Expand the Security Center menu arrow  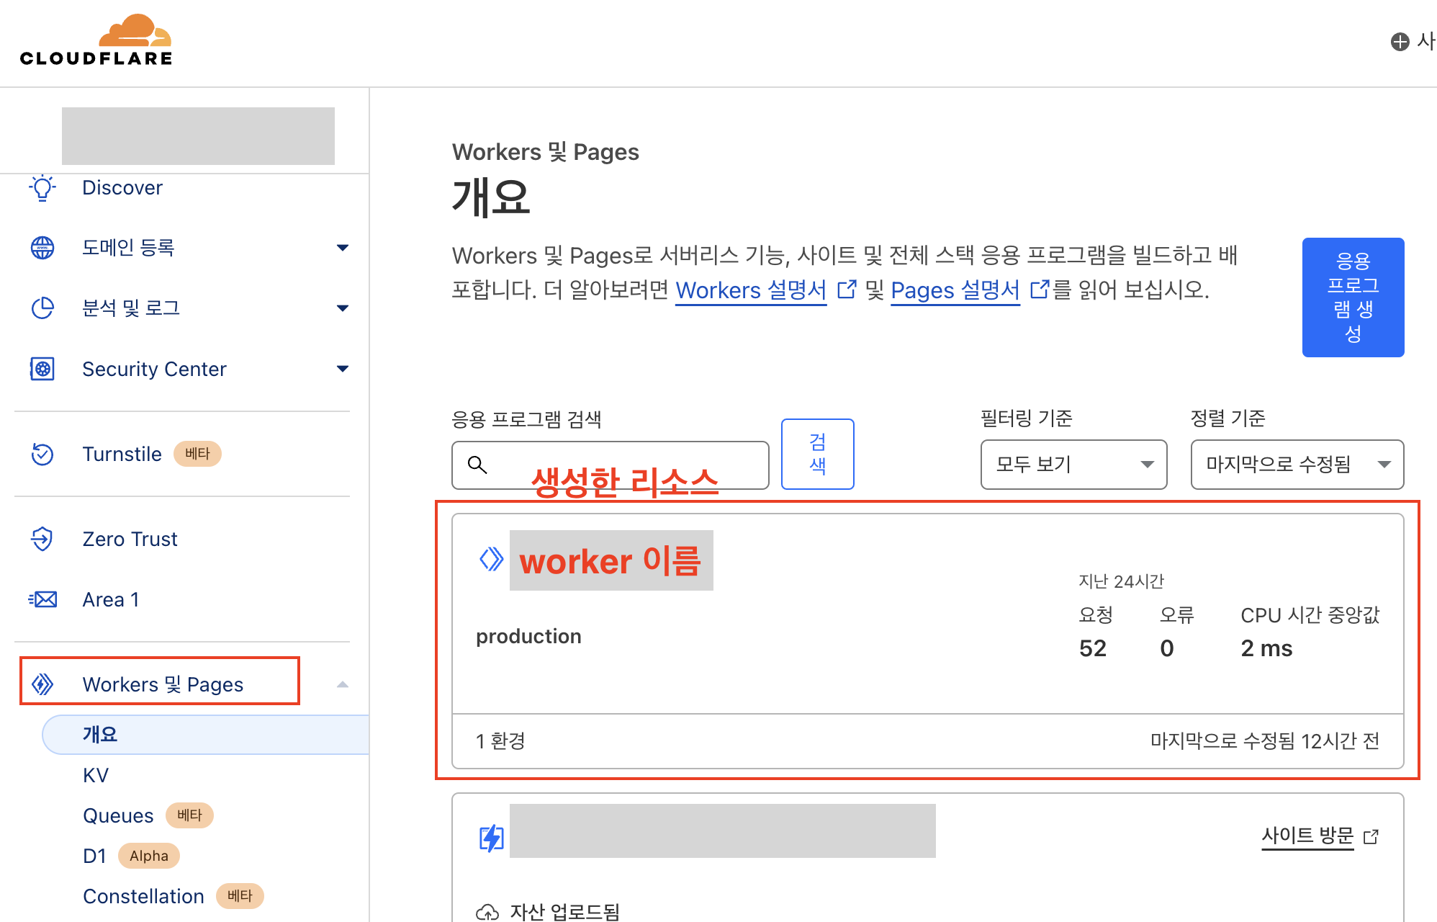click(343, 369)
